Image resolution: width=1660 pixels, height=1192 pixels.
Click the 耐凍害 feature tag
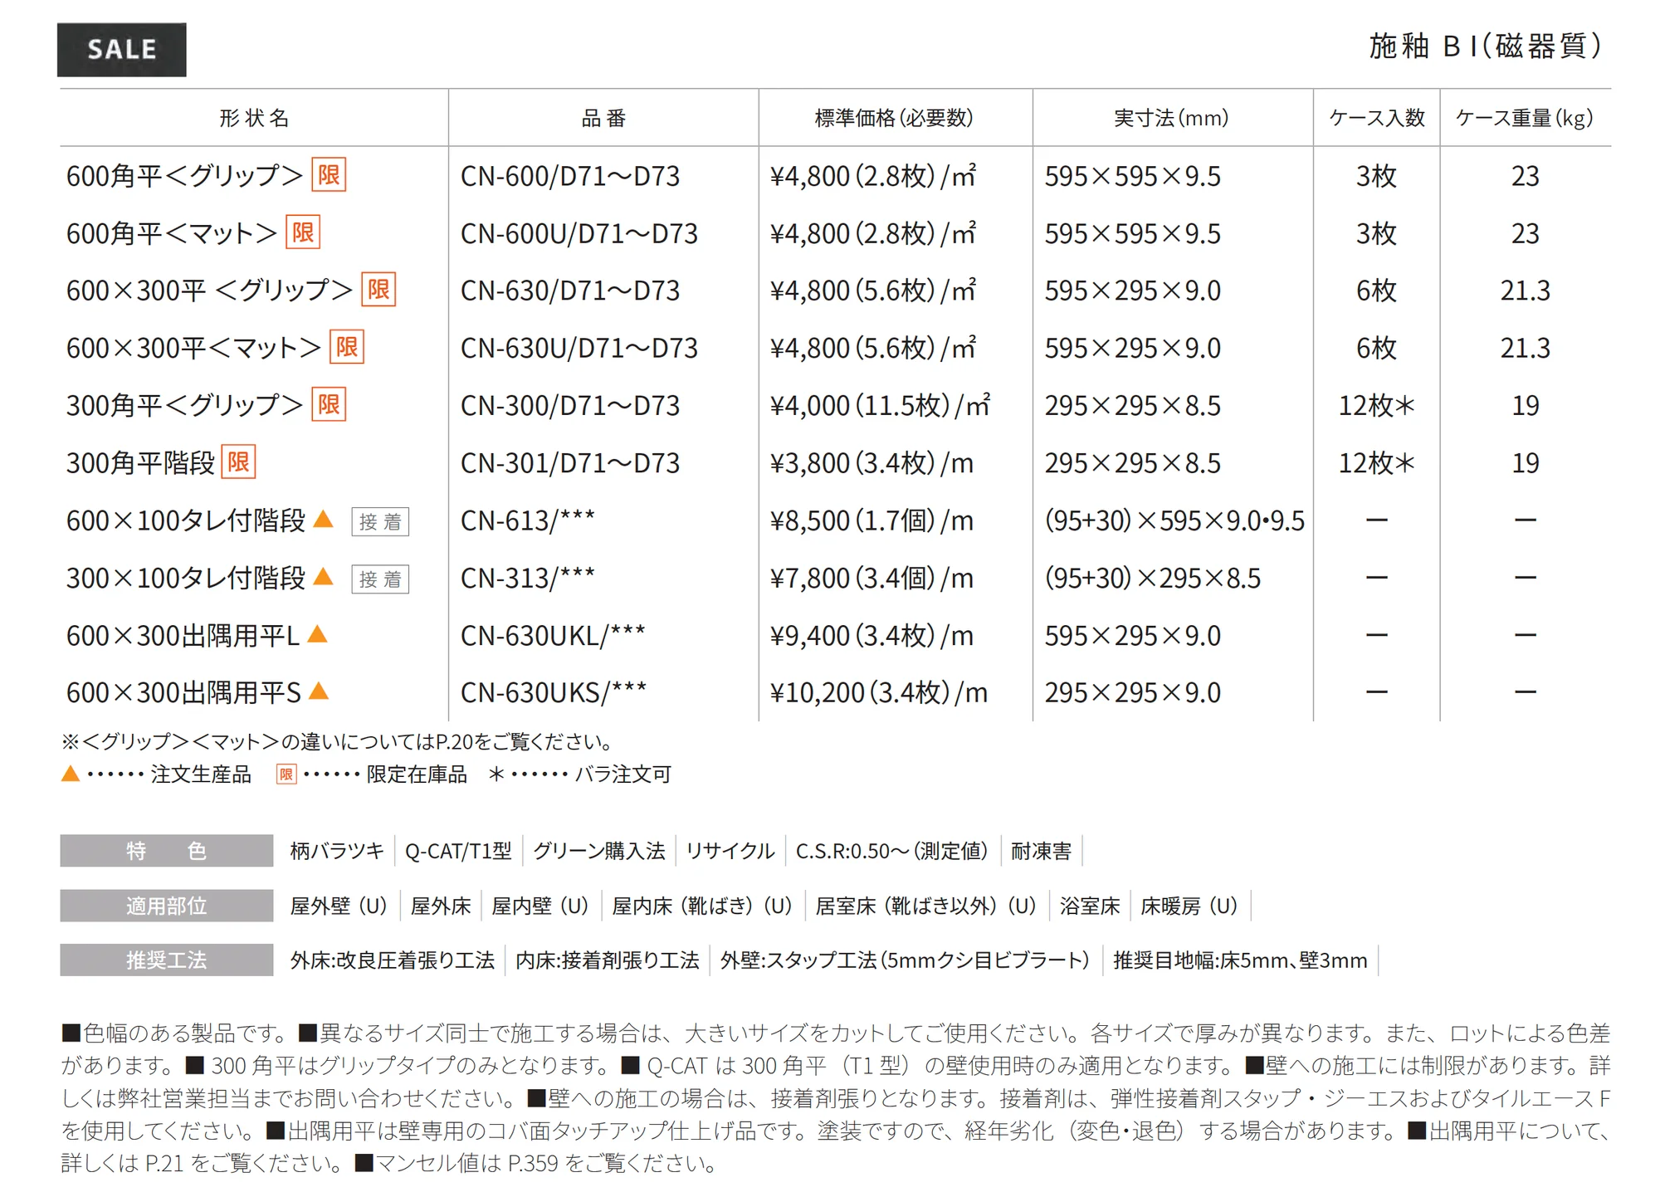(x=1041, y=851)
